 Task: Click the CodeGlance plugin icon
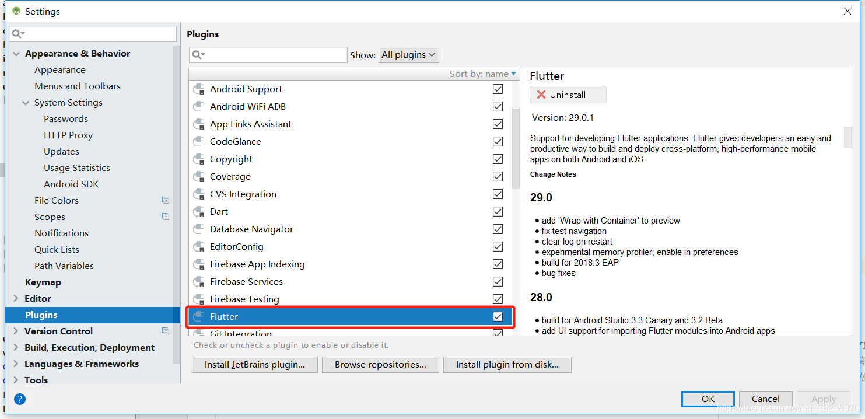(199, 142)
